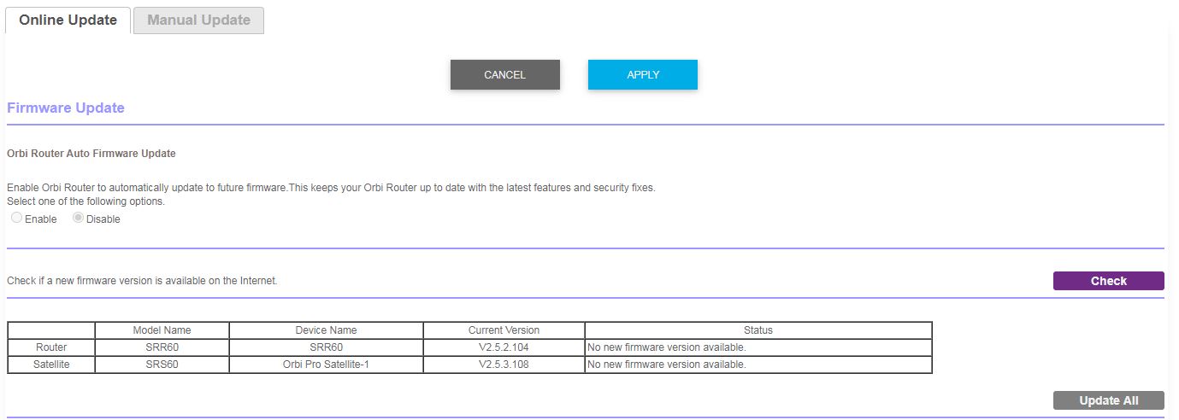The height and width of the screenshot is (420, 1179).
Task: Click the Update All button
Action: click(1109, 400)
